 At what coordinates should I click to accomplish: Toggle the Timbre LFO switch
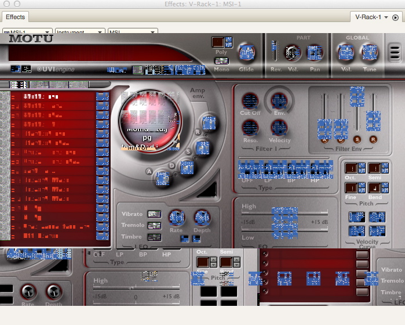(155, 237)
